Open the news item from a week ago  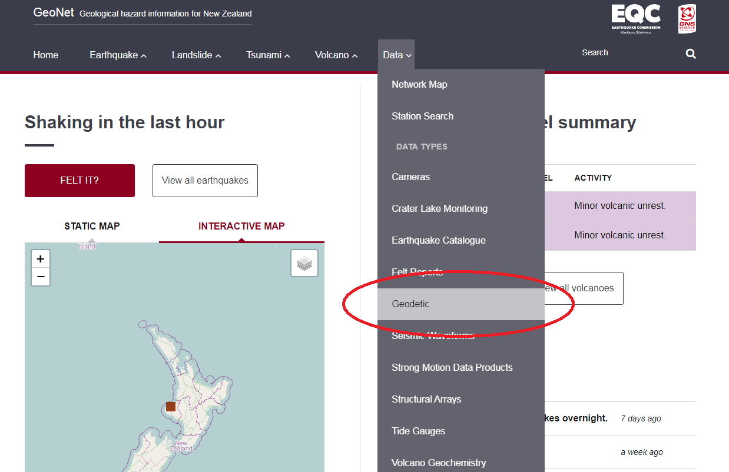click(x=620, y=452)
